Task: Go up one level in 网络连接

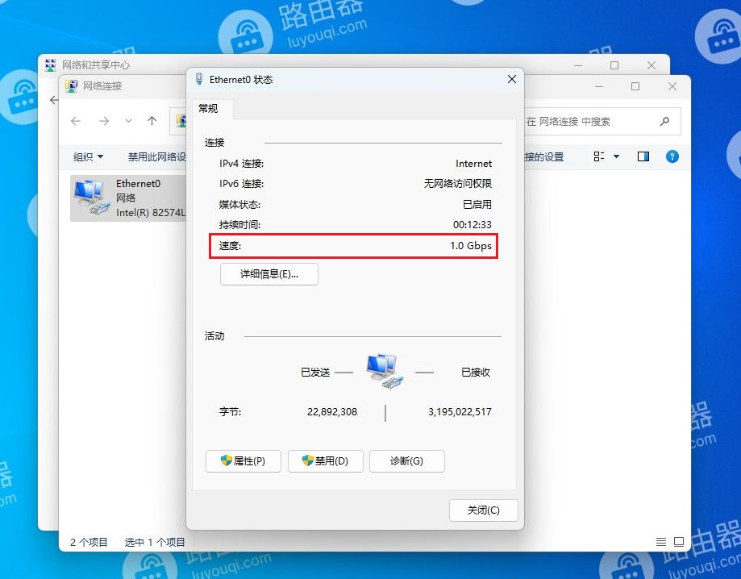Action: click(x=152, y=122)
